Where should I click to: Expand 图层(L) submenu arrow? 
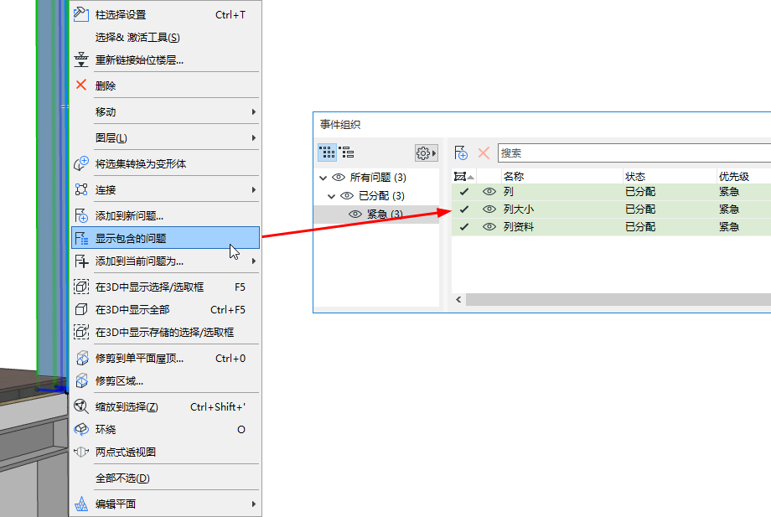[x=254, y=137]
